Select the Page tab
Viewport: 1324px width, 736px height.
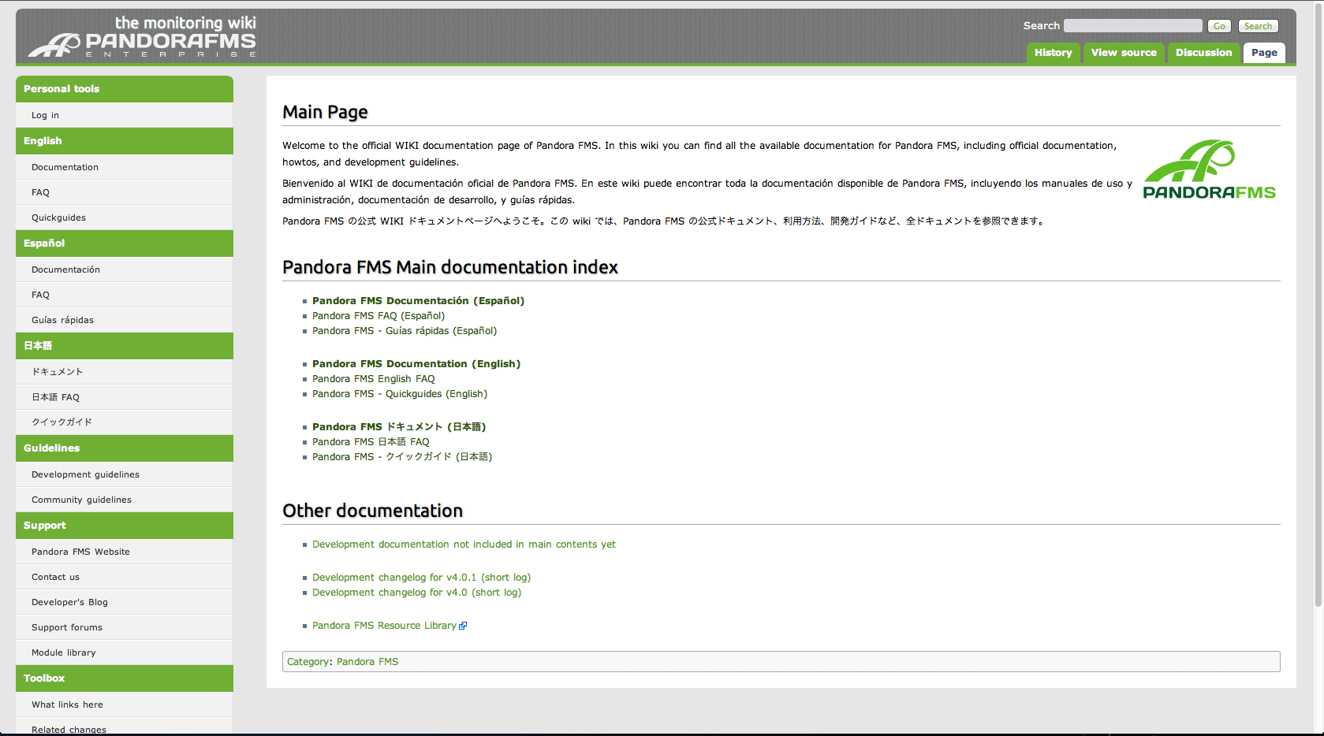tap(1264, 53)
